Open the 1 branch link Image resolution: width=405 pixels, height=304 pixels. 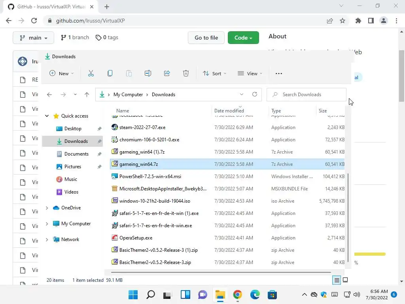[75, 38]
